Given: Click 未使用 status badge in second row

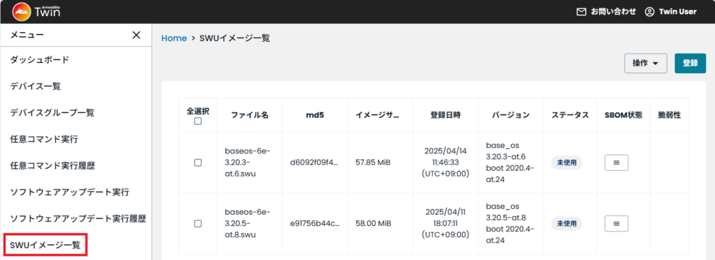Looking at the screenshot, I should 566,224.
